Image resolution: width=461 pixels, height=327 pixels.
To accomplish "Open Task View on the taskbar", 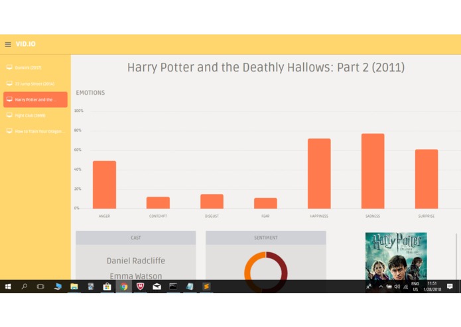I will (x=40, y=287).
